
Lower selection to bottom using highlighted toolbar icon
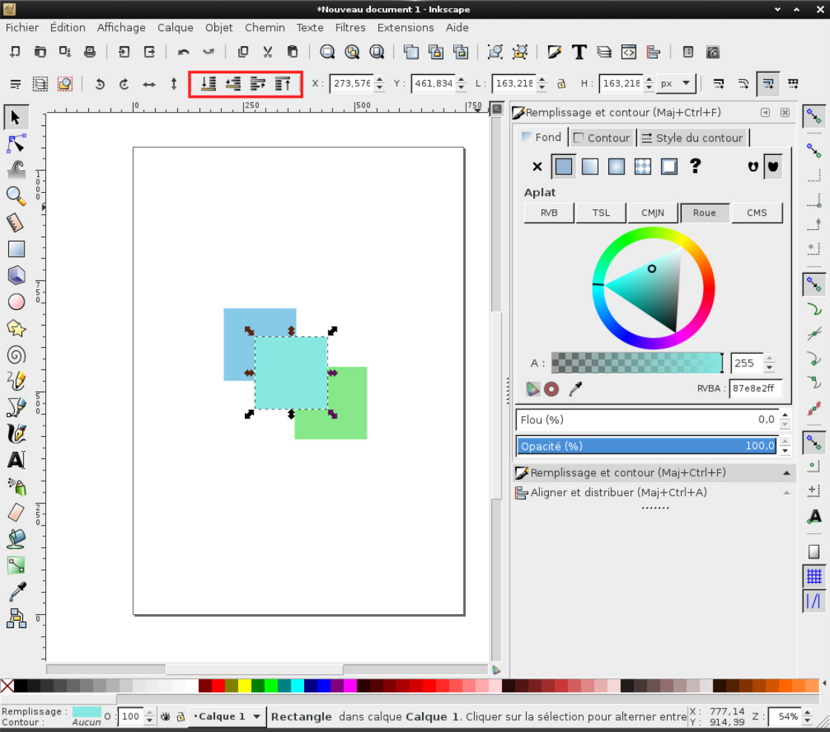[x=208, y=83]
